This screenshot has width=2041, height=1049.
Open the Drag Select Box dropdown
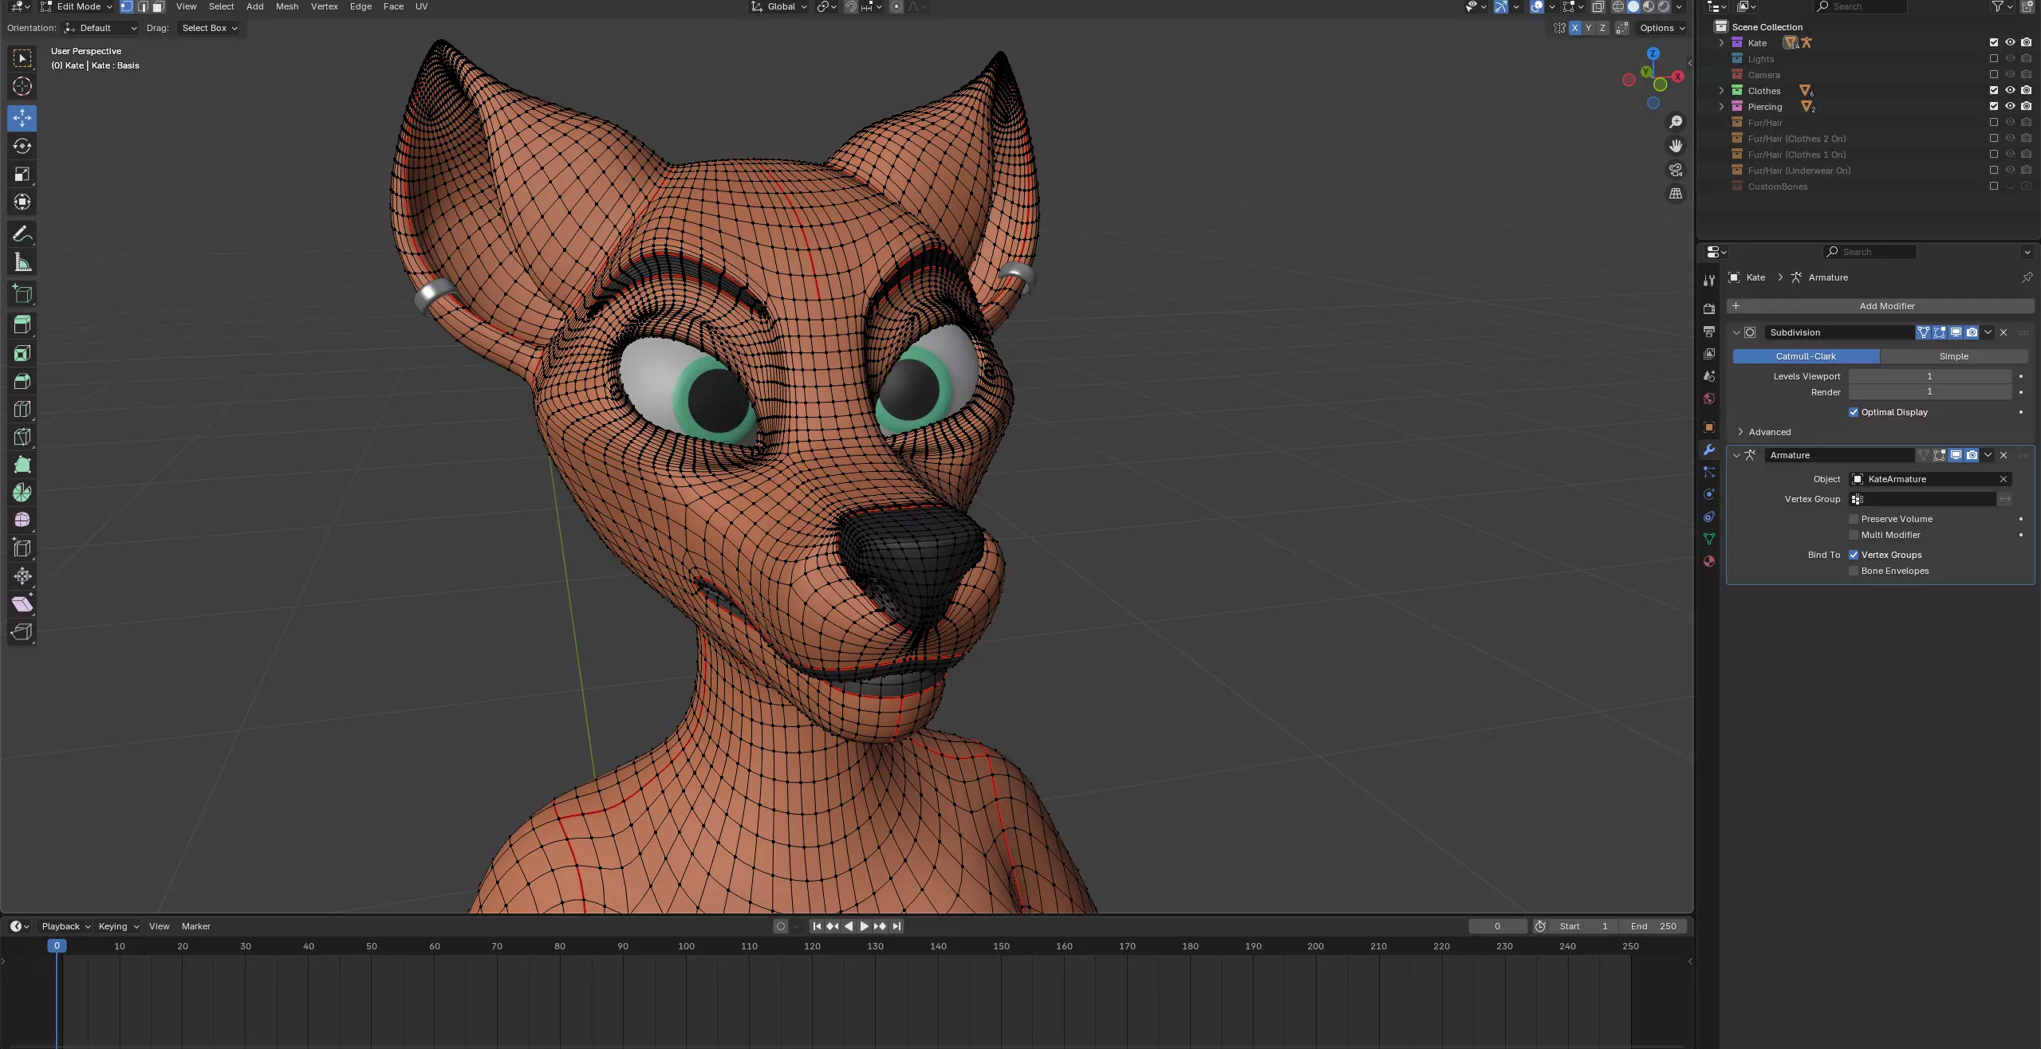[x=209, y=28]
